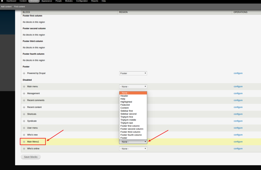Configure the Who's new block

point(238,135)
